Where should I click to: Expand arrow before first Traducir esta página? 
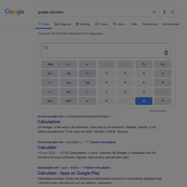pos(87,142)
